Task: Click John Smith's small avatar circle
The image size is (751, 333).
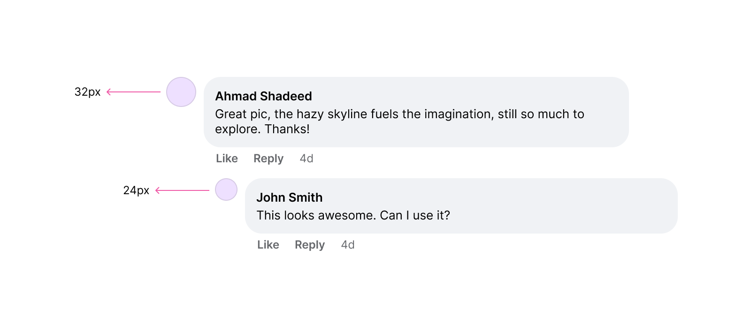Action: [226, 189]
